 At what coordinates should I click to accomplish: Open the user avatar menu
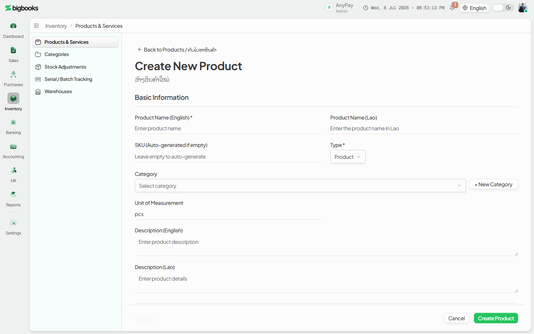(523, 8)
